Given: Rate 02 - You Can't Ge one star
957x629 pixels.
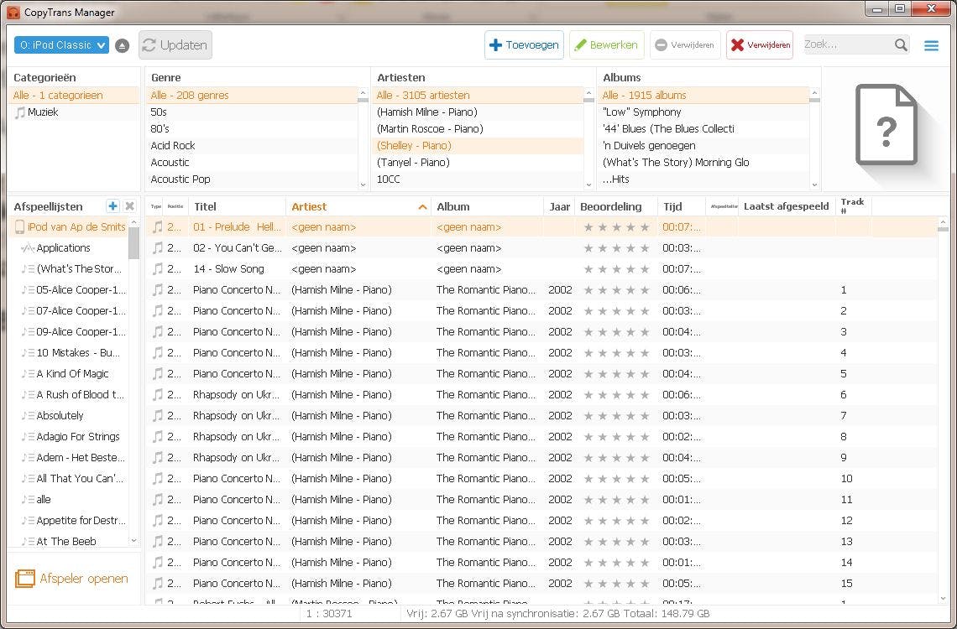Looking at the screenshot, I should point(588,248).
